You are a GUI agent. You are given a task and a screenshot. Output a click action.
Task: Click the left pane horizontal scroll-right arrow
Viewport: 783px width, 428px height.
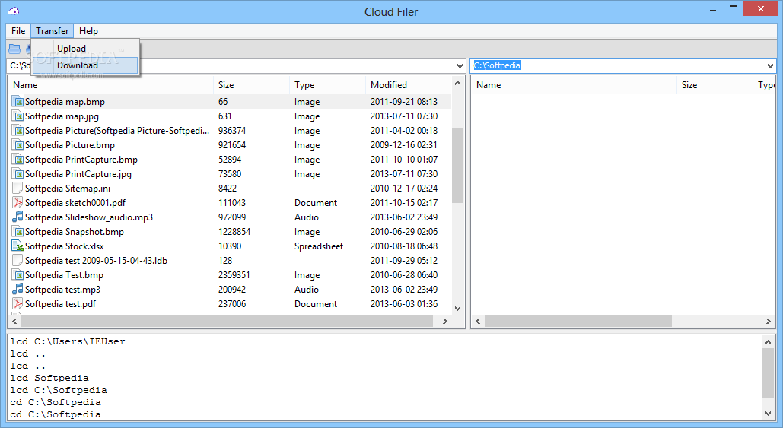click(x=445, y=322)
